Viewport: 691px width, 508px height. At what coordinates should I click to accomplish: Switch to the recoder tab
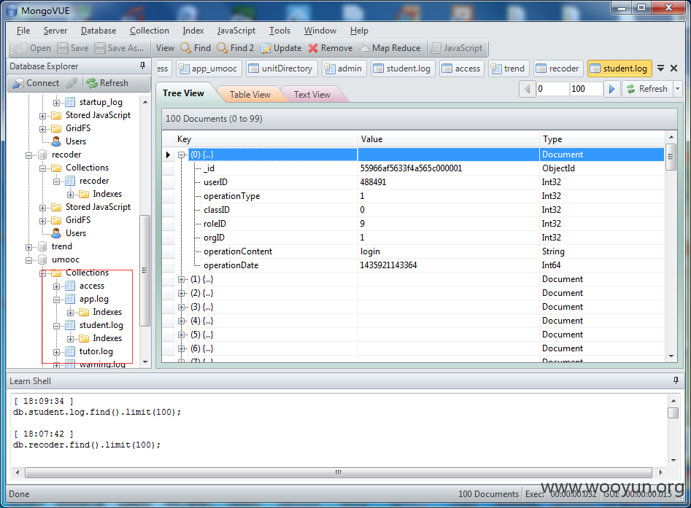[558, 69]
